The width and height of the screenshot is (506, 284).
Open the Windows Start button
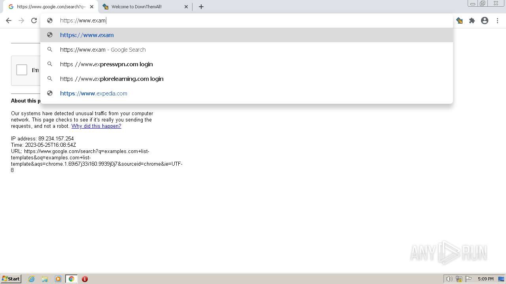click(x=11, y=279)
